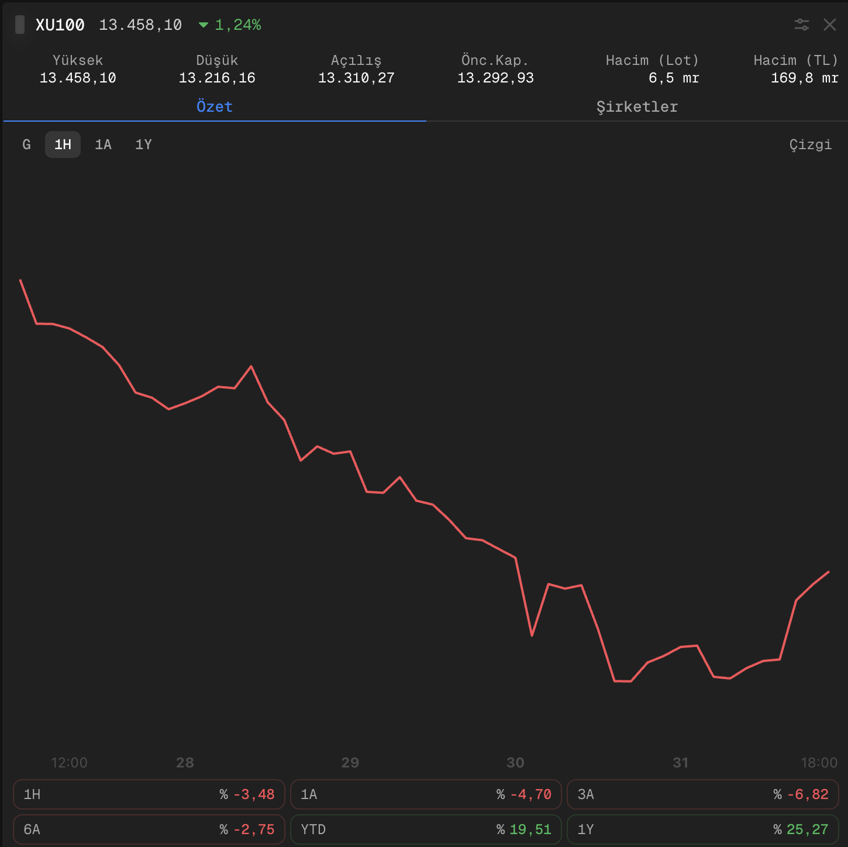The width and height of the screenshot is (848, 847).
Task: Click the Hacim (Lot) label
Action: click(652, 60)
